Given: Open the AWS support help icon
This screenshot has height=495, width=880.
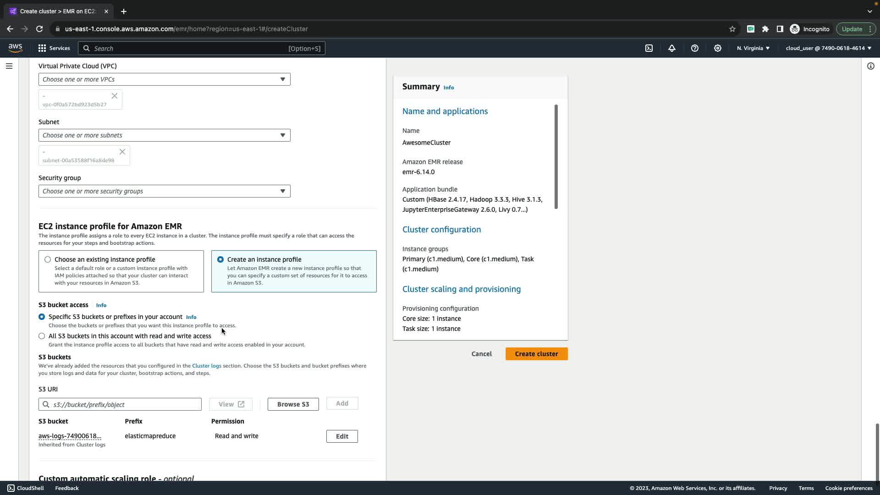Looking at the screenshot, I should click(695, 48).
